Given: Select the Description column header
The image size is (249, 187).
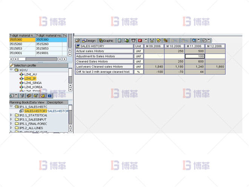Looking at the screenshot, I should (55, 102).
